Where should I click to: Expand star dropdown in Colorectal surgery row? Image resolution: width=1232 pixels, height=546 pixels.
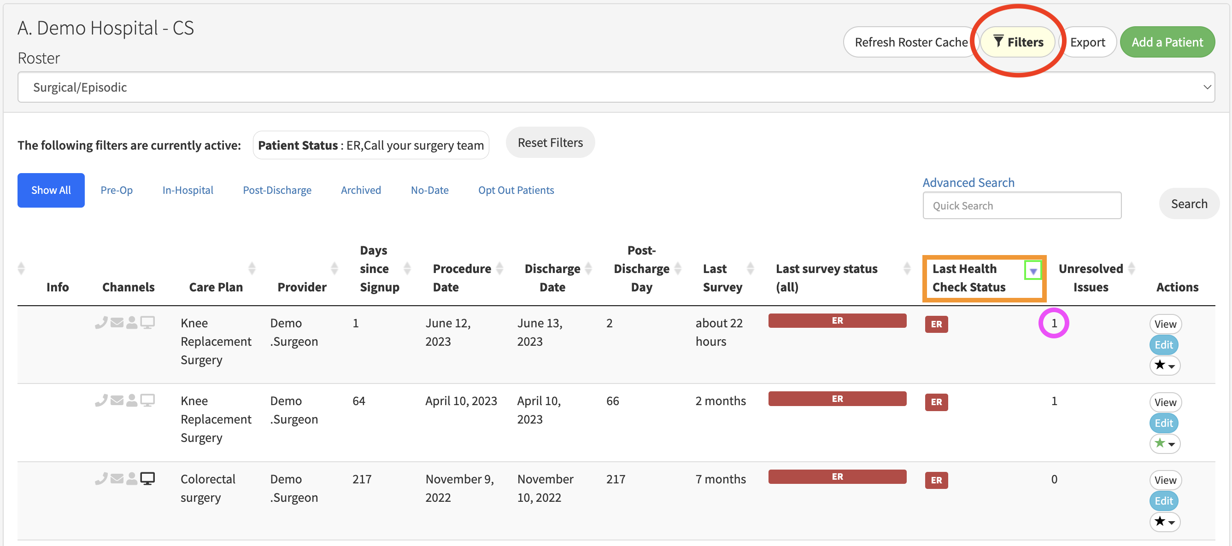tap(1165, 522)
